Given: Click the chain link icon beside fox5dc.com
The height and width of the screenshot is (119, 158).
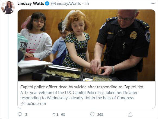Looking at the screenshot, I should tap(22, 104).
